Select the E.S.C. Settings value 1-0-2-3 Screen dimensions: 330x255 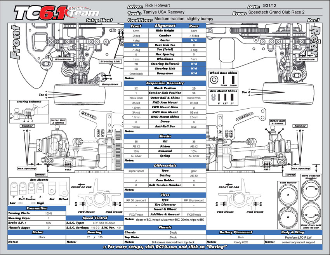pos(95,228)
